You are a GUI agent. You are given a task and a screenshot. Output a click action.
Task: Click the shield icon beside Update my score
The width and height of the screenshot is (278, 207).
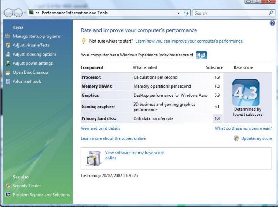236,138
